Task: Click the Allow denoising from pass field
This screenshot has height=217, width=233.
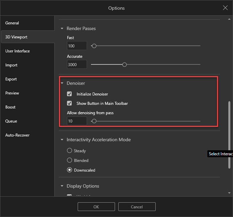Action: click(77, 121)
